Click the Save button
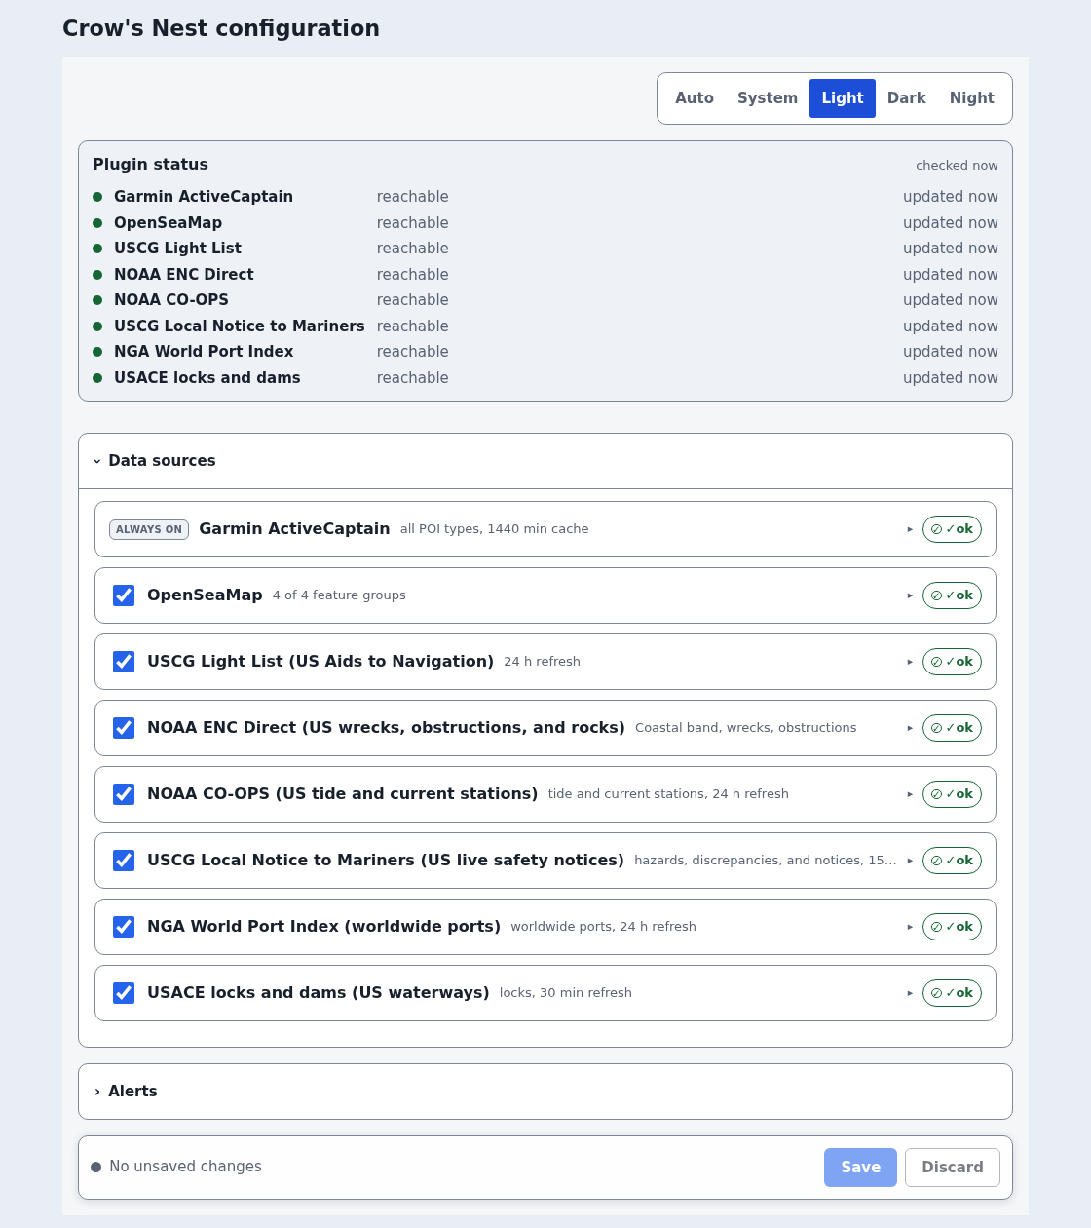Screen dimensions: 1091x1228 tap(860, 1168)
